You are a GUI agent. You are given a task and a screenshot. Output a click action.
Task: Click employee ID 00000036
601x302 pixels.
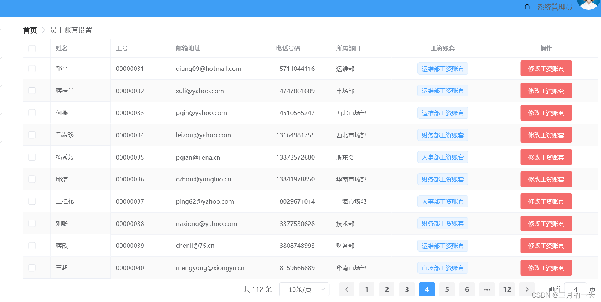coord(130,179)
